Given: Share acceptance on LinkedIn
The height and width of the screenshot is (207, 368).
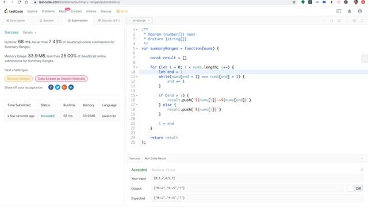Looking at the screenshot, I should tap(71, 87).
